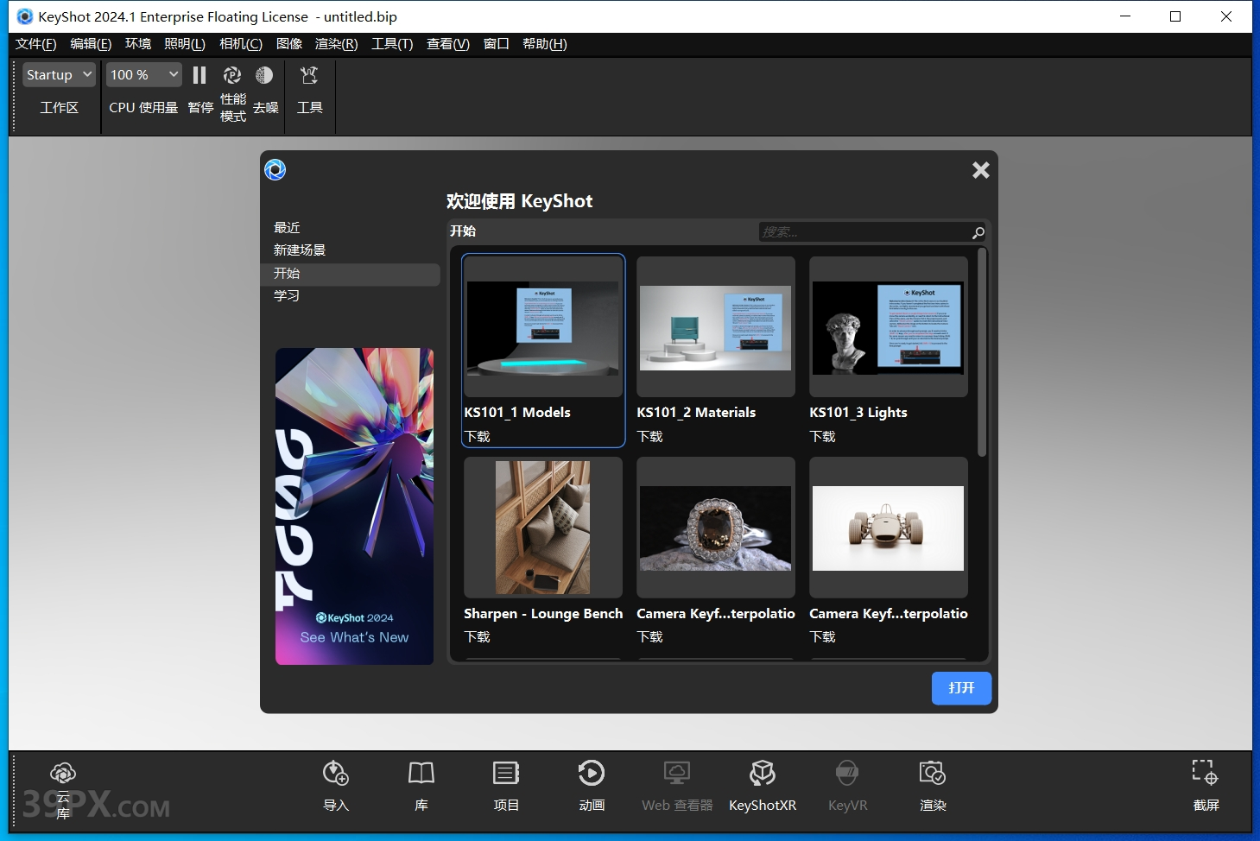Open the CPU usage 100% dropdown
The height and width of the screenshot is (841, 1260).
144,75
